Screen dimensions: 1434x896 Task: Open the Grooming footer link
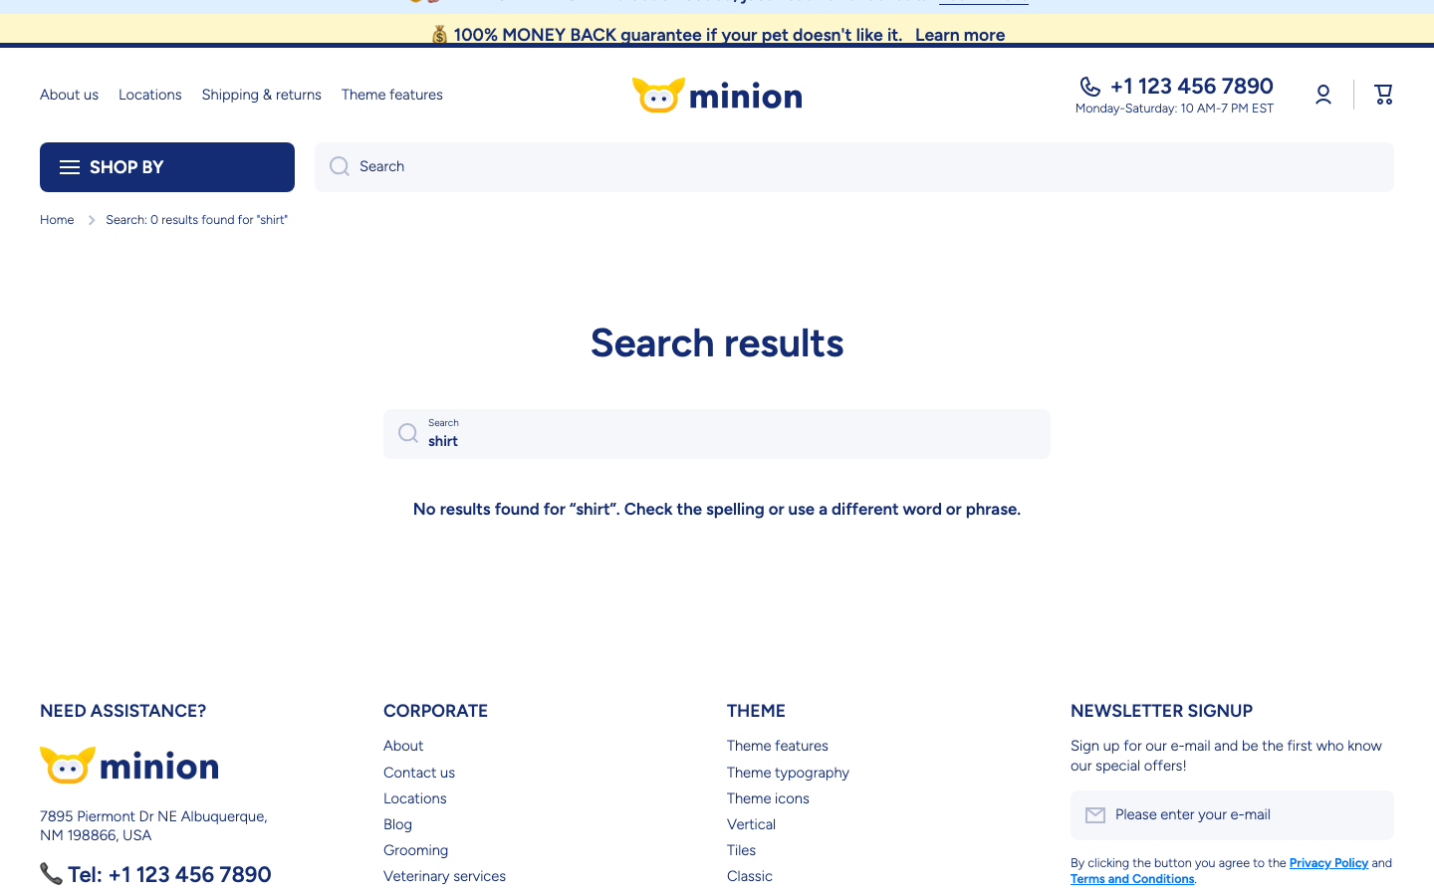click(x=416, y=850)
